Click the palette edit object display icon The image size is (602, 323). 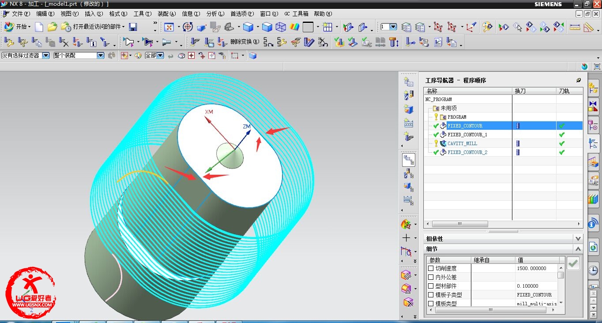487,27
